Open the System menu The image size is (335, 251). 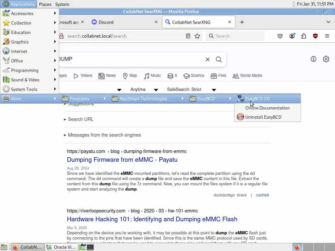click(62, 4)
